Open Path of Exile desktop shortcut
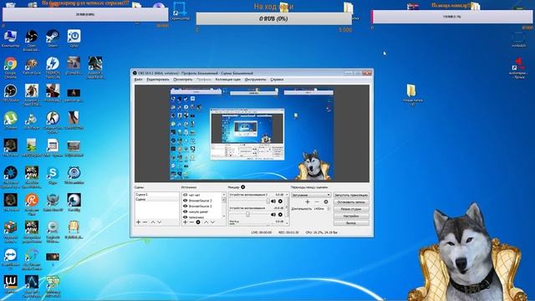The height and width of the screenshot is (301, 535). 32,66
